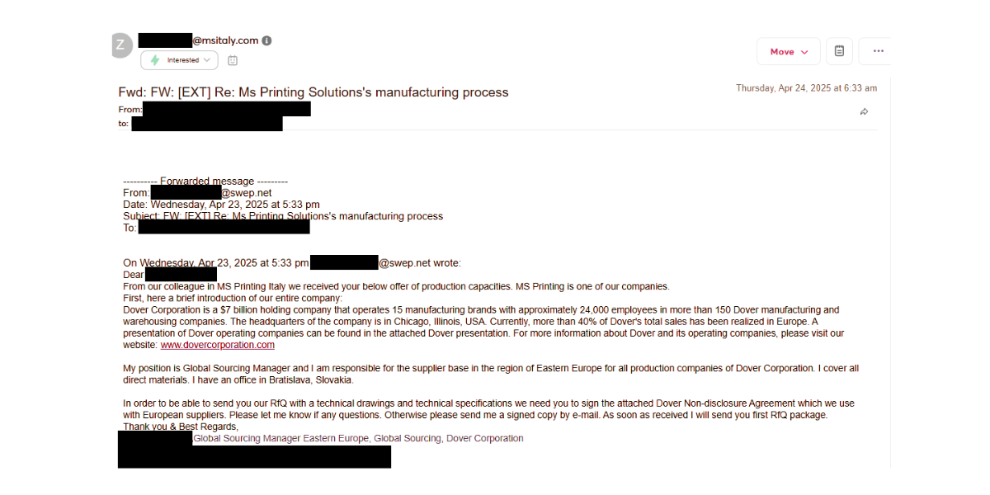Click the forwarded message Subject line
The height and width of the screenshot is (495, 990).
[x=283, y=216]
